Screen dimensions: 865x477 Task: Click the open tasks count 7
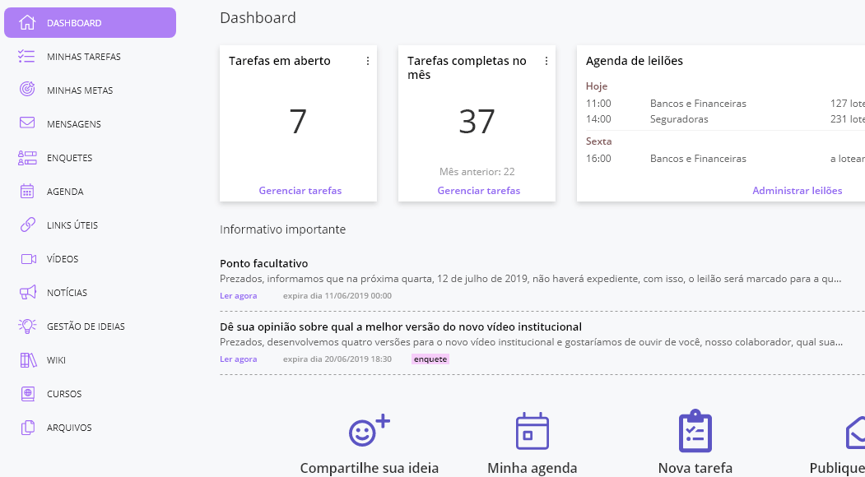point(298,122)
